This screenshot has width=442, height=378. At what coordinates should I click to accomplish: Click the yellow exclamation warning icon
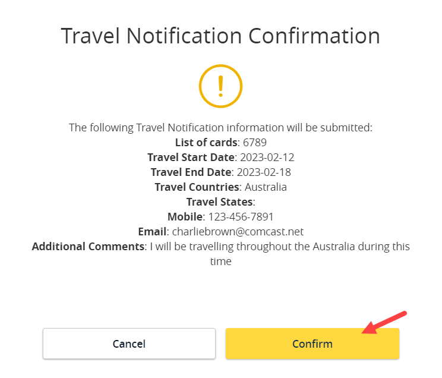[x=221, y=86]
